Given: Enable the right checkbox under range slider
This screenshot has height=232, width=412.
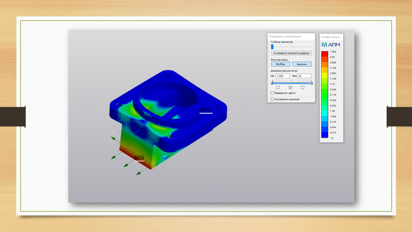Looking at the screenshot, I should (303, 88).
